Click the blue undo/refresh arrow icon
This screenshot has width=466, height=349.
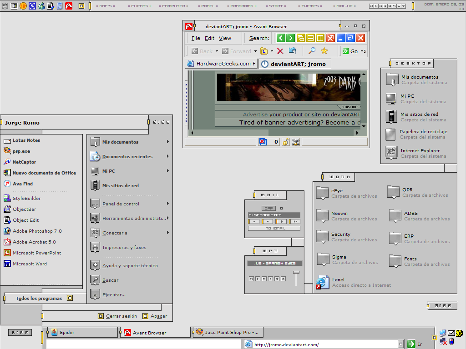pos(293,51)
